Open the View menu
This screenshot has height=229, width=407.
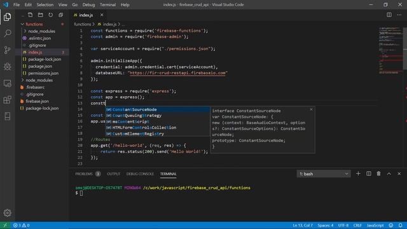tap(62, 4)
